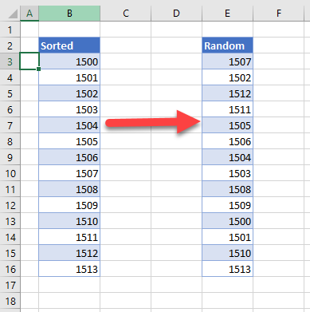The width and height of the screenshot is (310, 312).
Task: Select Random cell with value 1508
Action: 227,189
